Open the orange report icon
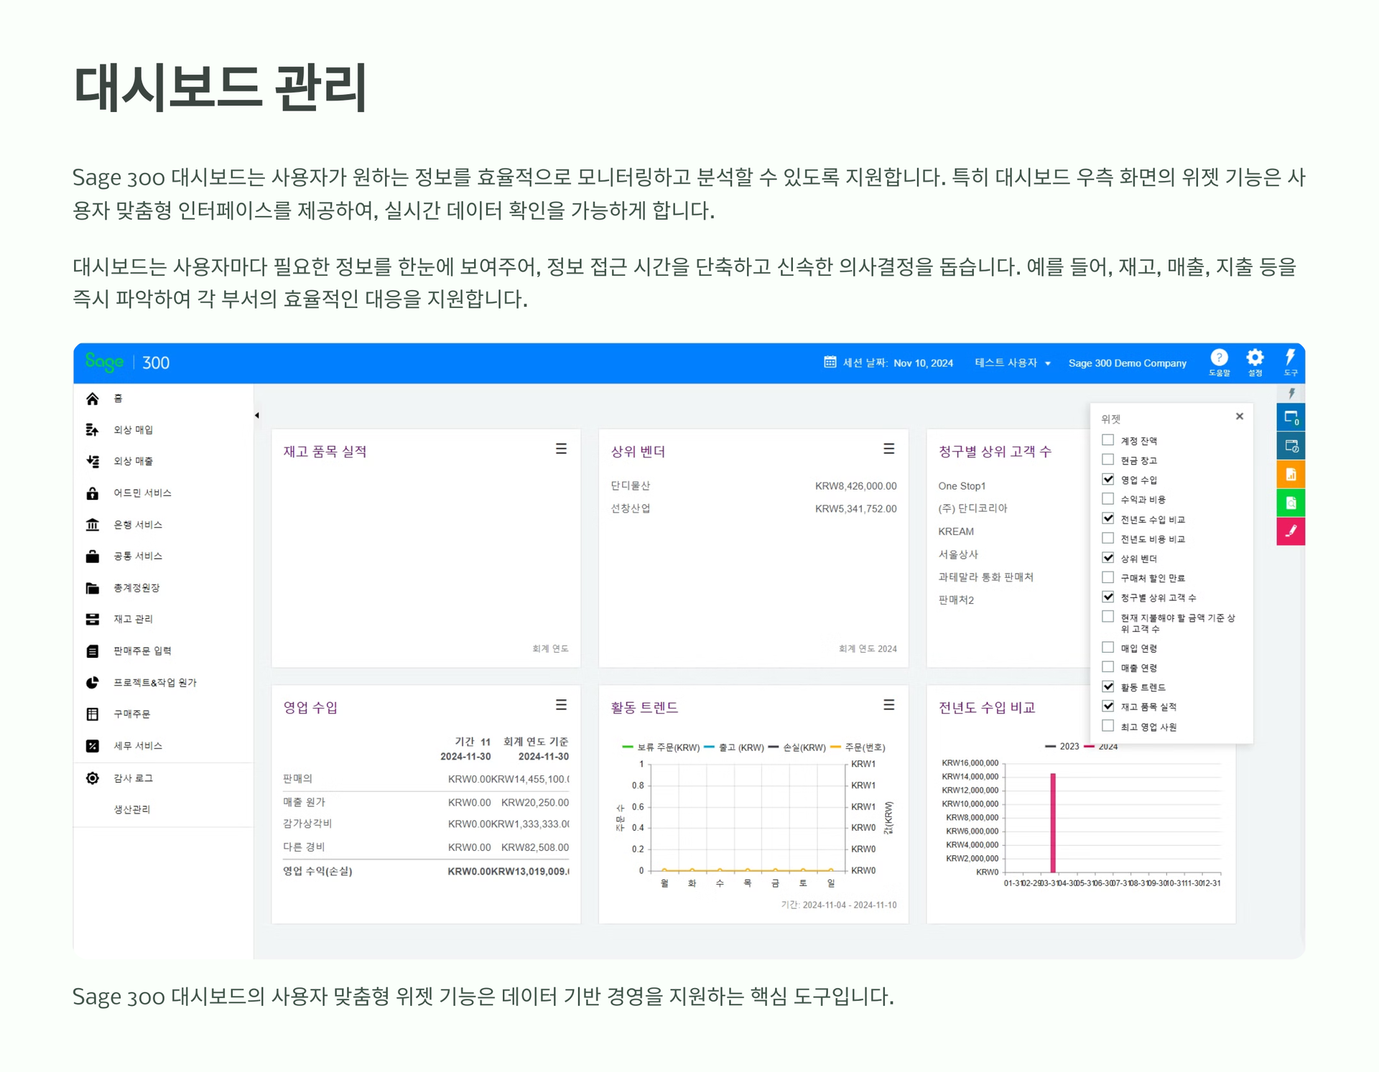 click(1291, 475)
